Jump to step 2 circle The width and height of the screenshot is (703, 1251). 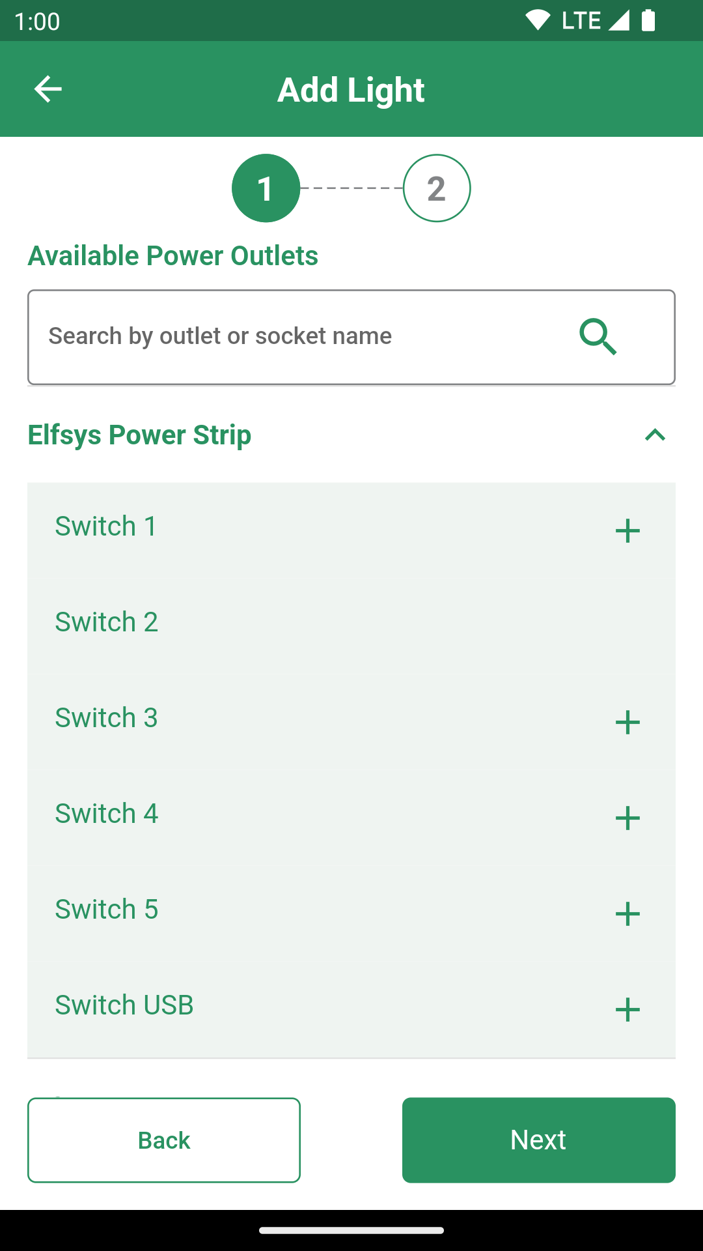click(x=437, y=188)
